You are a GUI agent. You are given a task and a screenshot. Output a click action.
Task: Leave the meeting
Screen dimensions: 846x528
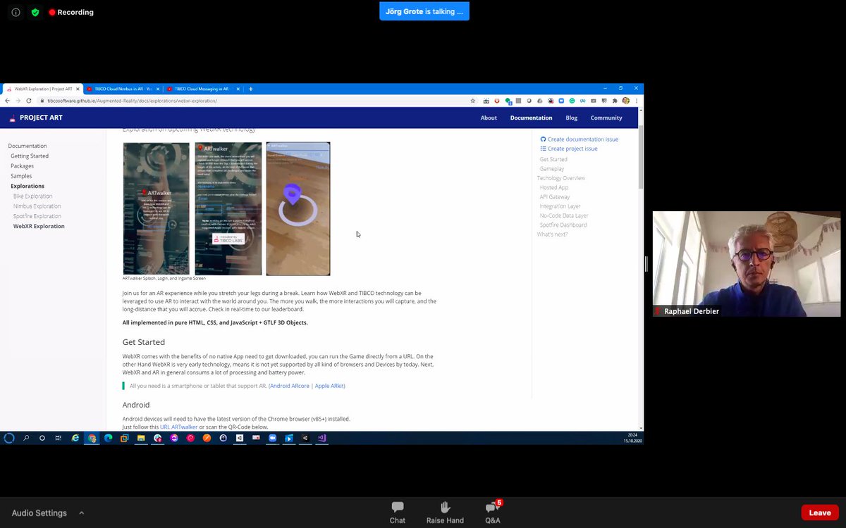click(x=820, y=513)
